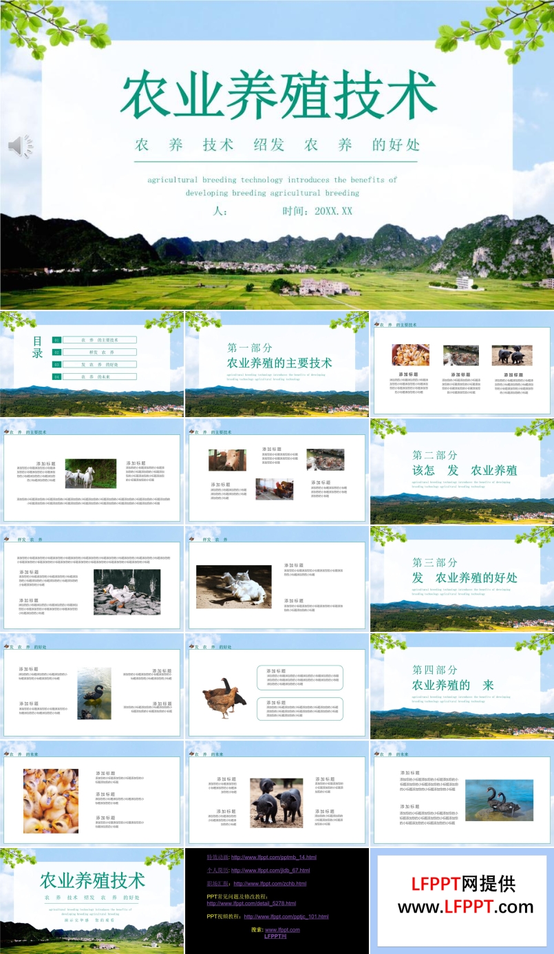The width and height of the screenshot is (554, 954).
Task: Click the 04 number box in the contents slide
Action: coord(57,377)
